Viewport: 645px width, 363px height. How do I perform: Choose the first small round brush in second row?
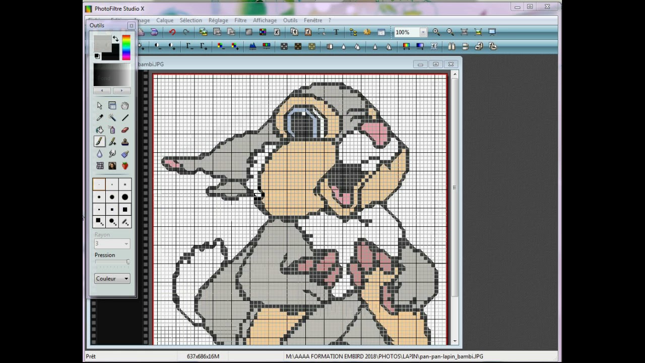[99, 197]
